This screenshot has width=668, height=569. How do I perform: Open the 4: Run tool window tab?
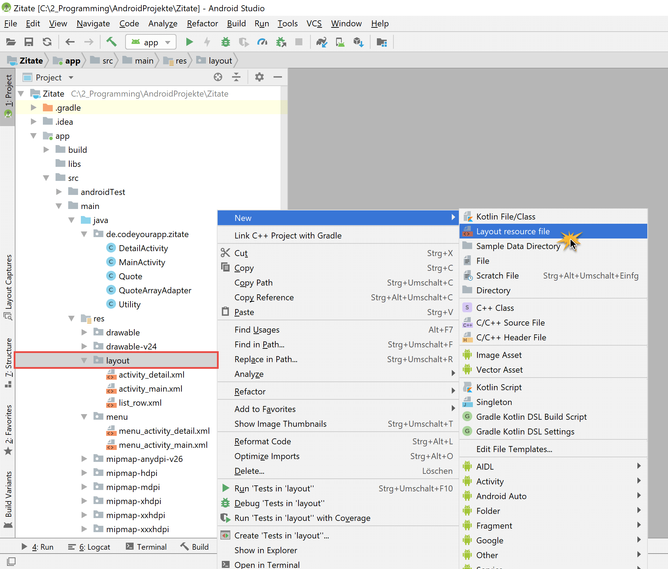point(37,547)
